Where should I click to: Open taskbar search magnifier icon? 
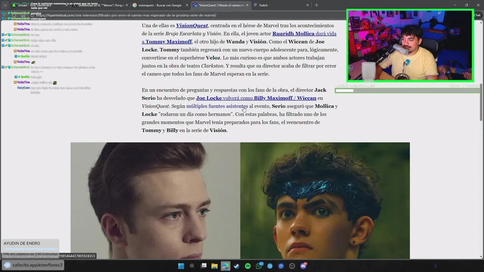[192, 266]
